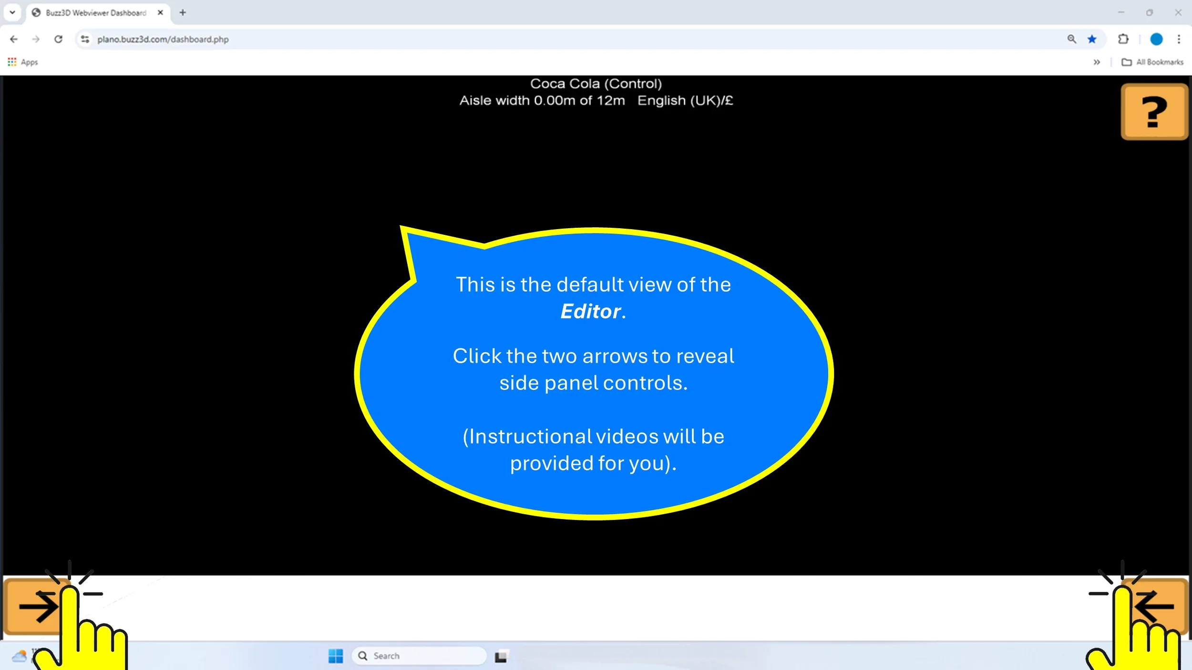
Task: Show hidden bookmarks with double chevron
Action: pos(1097,62)
